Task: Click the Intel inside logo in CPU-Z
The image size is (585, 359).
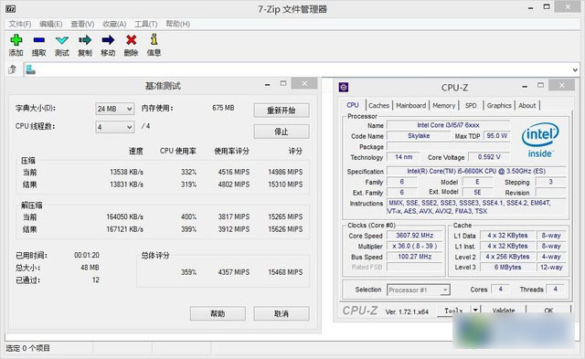Action: coord(540,140)
